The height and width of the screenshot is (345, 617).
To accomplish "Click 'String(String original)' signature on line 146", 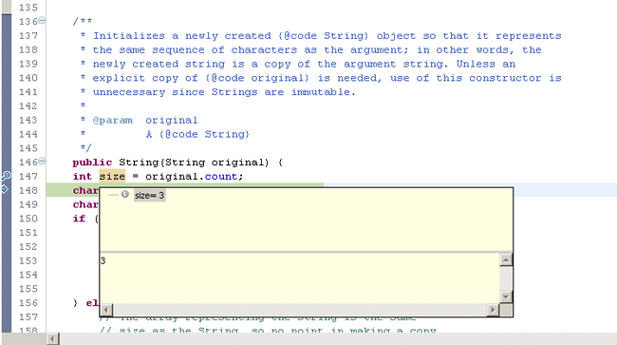I will [194, 163].
